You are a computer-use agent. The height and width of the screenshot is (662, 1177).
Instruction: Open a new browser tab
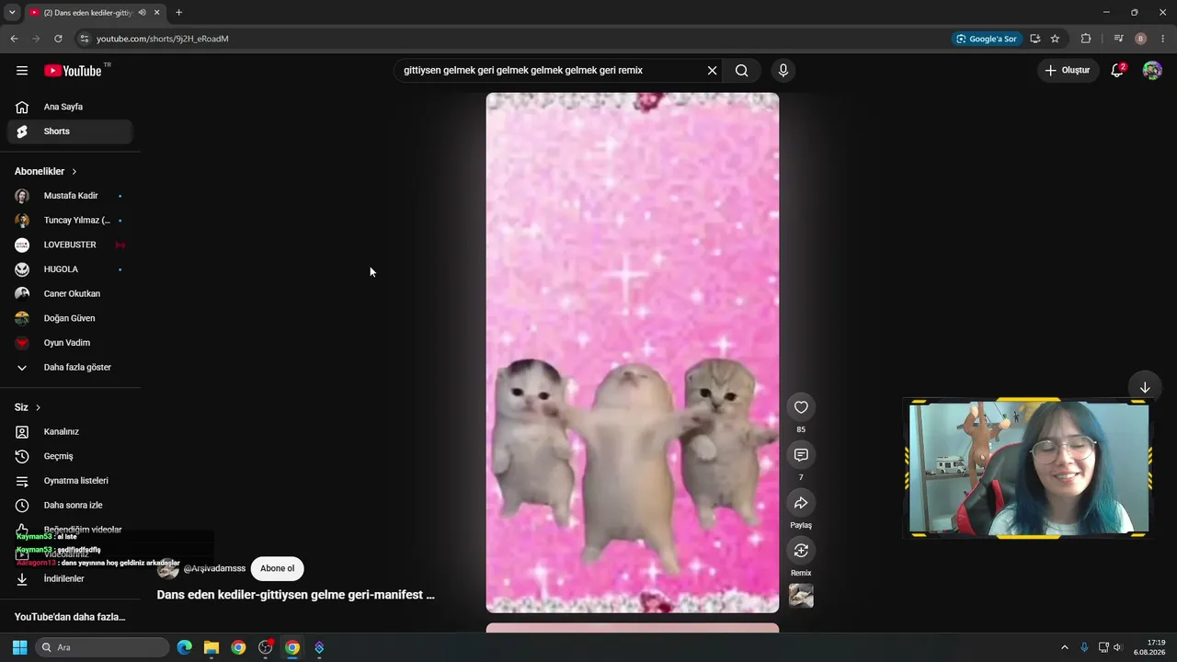(x=178, y=13)
